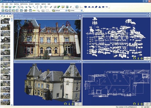Click the Open Project icon
This screenshot has width=151, height=108.
tap(6, 7)
